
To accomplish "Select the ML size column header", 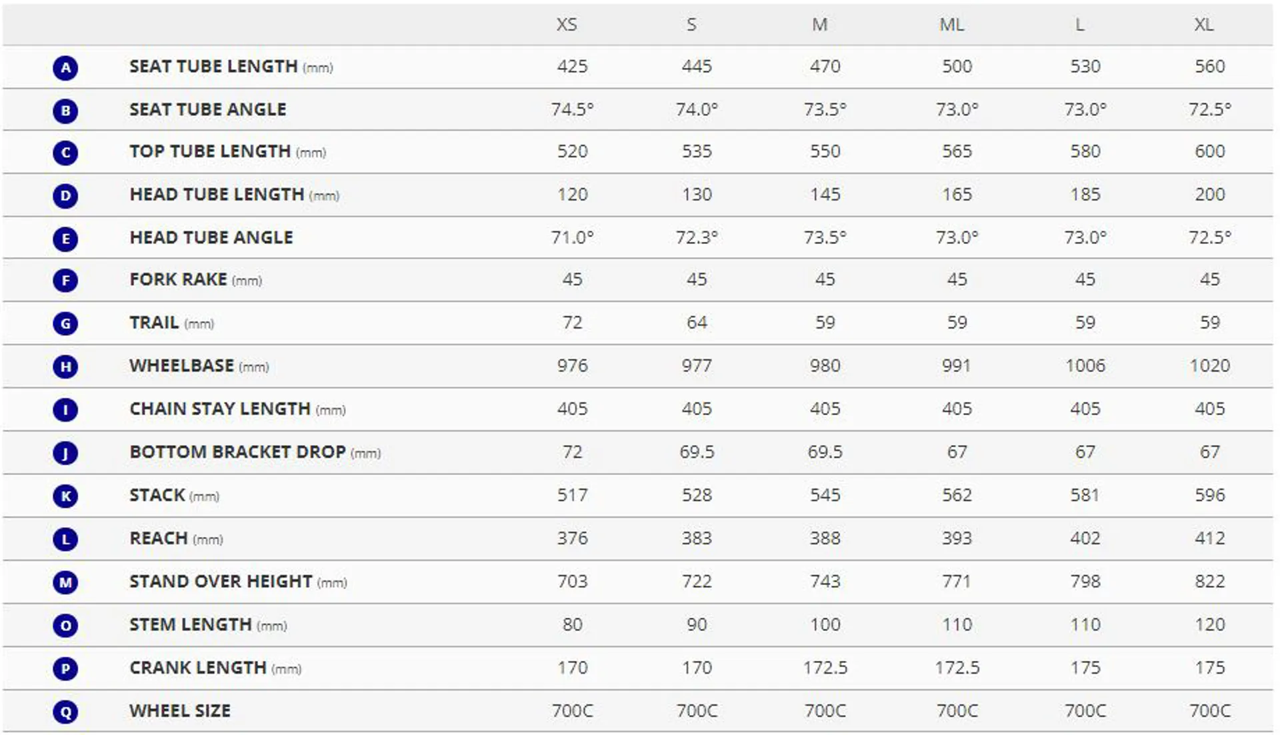I will click(951, 25).
